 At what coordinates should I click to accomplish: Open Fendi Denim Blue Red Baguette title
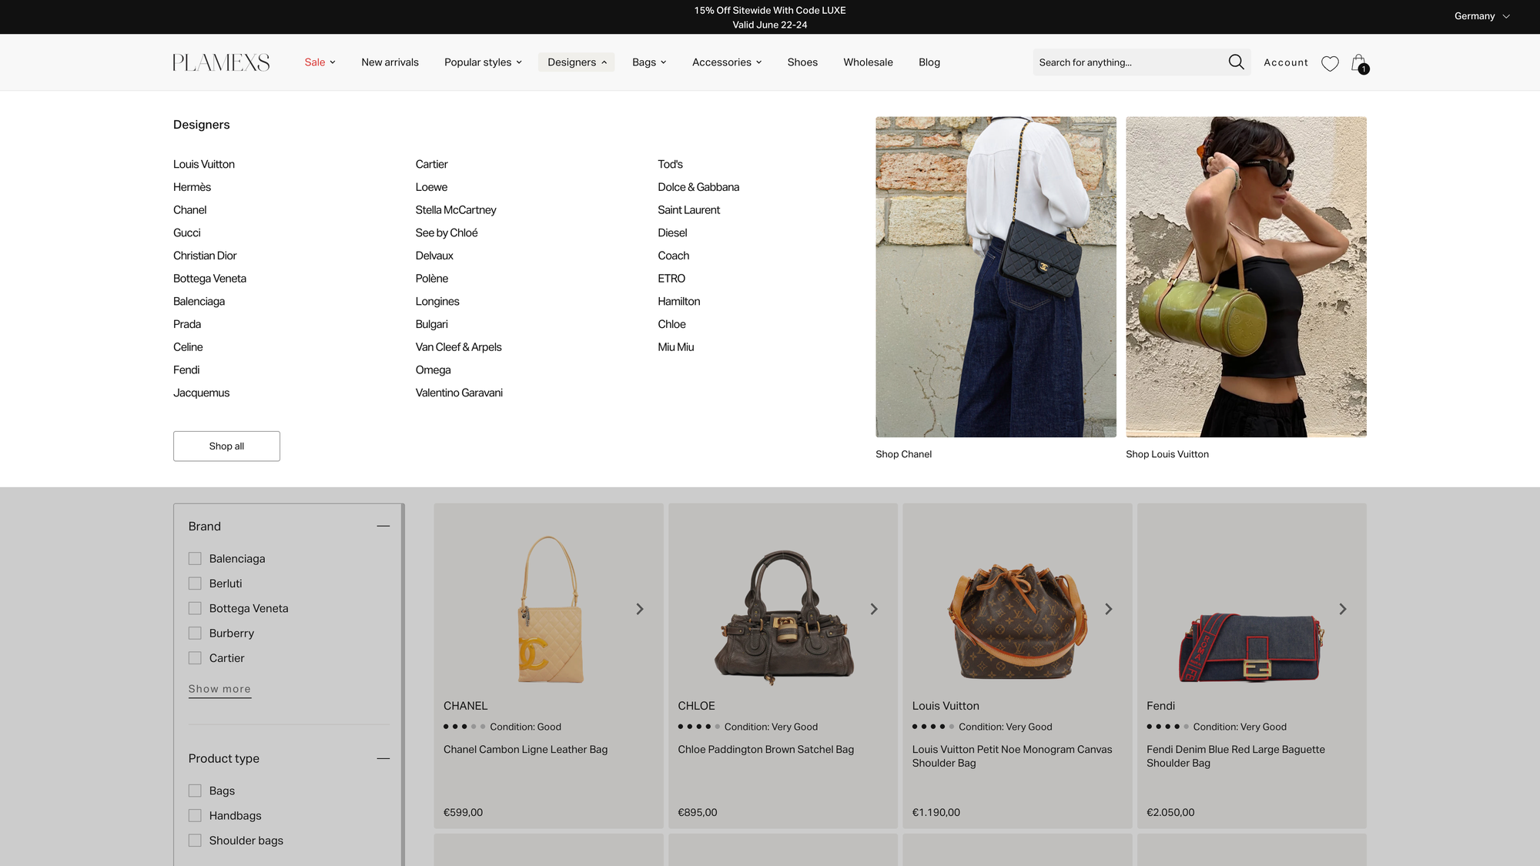point(1235,757)
